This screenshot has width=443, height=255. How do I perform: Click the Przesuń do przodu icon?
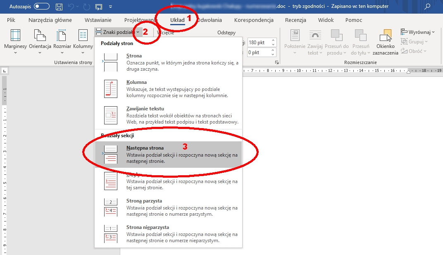336,36
